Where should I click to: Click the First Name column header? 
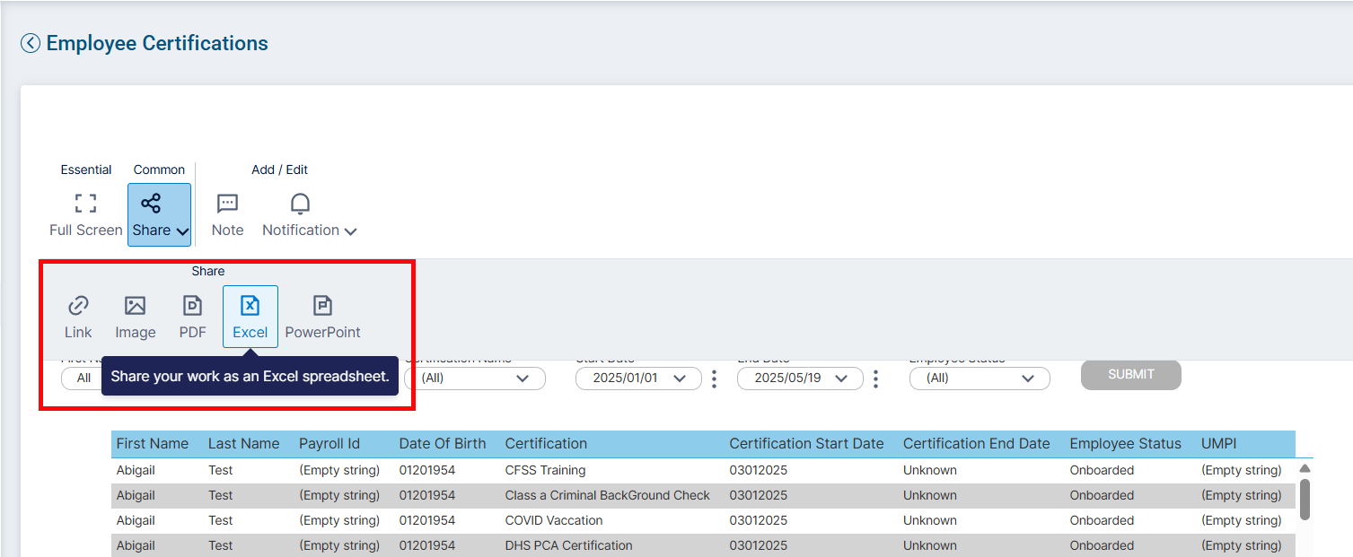point(153,444)
